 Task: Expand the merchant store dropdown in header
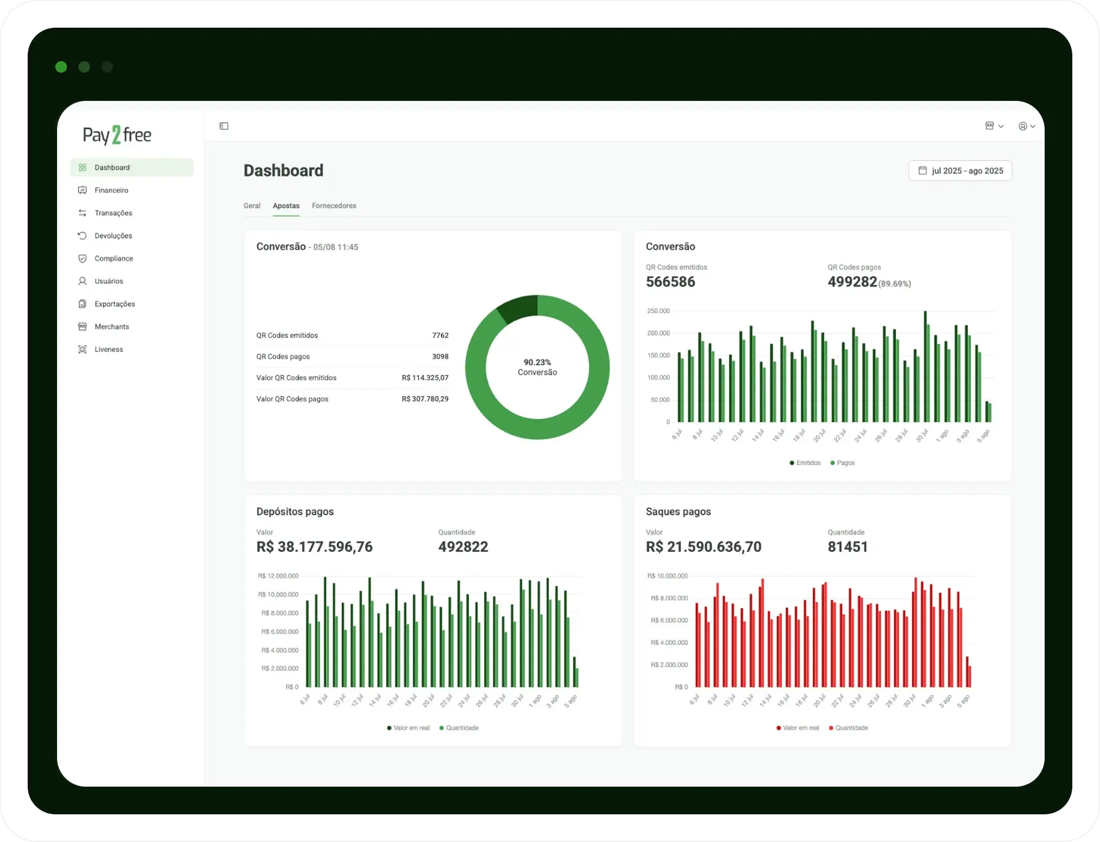pos(994,126)
